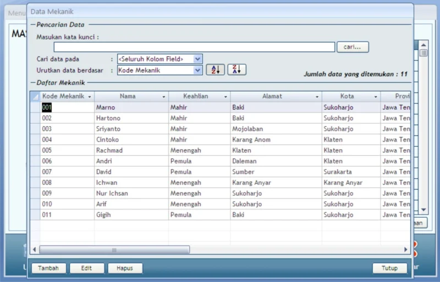Click the grid select-all corner cell
The width and height of the screenshot is (440, 282).
pos(35,97)
